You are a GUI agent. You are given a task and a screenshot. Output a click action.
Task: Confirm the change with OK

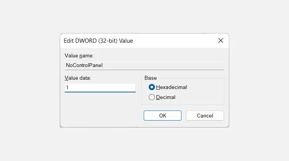(163, 116)
